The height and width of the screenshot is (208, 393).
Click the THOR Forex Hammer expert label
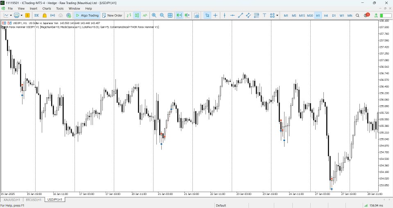click(81, 27)
